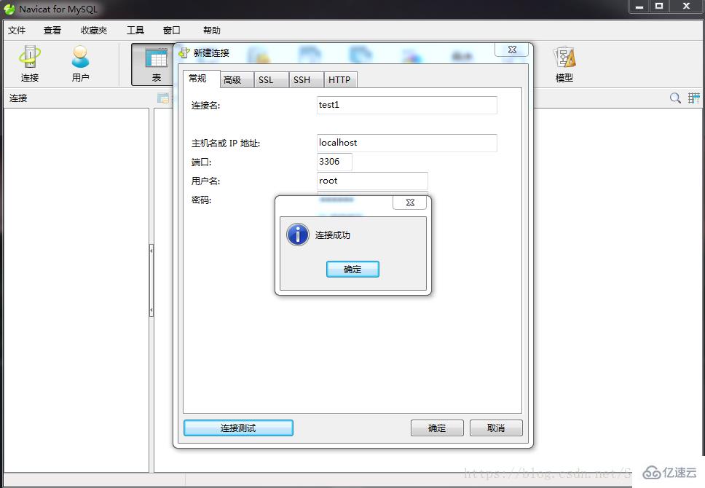This screenshot has width=705, height=488.
Task: Click the search magnifier icon above the pane
Action: 674,97
